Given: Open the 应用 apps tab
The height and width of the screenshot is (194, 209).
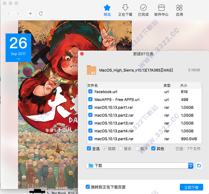Looking at the screenshot, I should coord(179,10).
